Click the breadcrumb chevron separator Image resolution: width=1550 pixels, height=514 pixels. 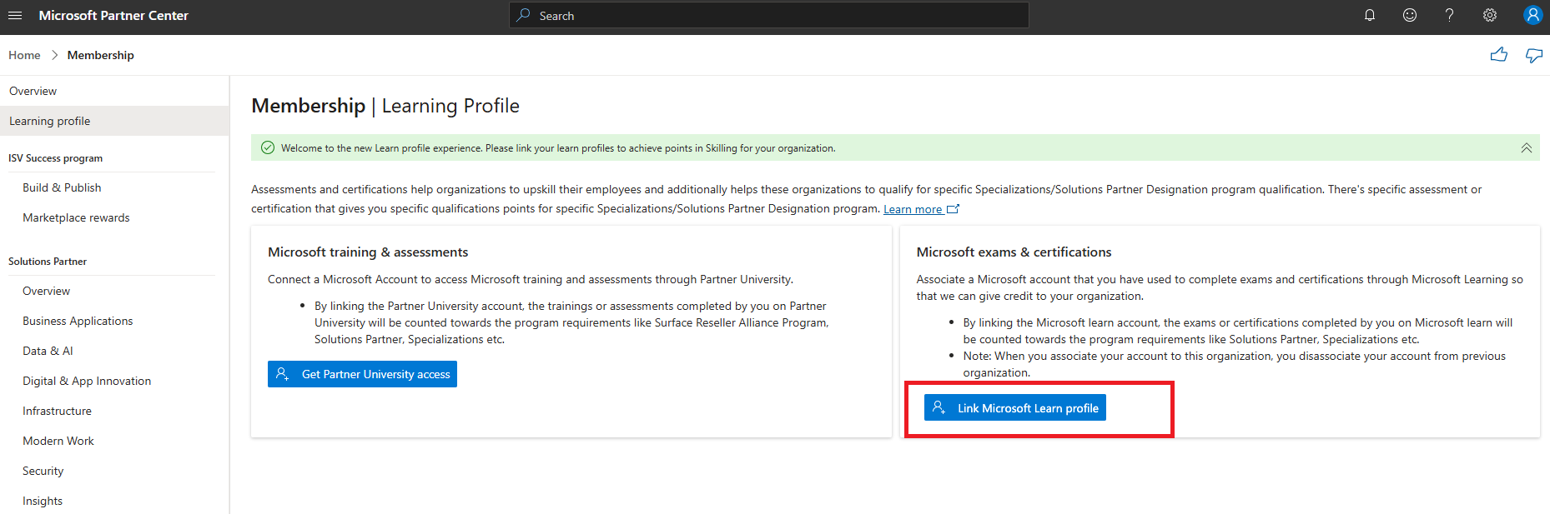click(54, 55)
